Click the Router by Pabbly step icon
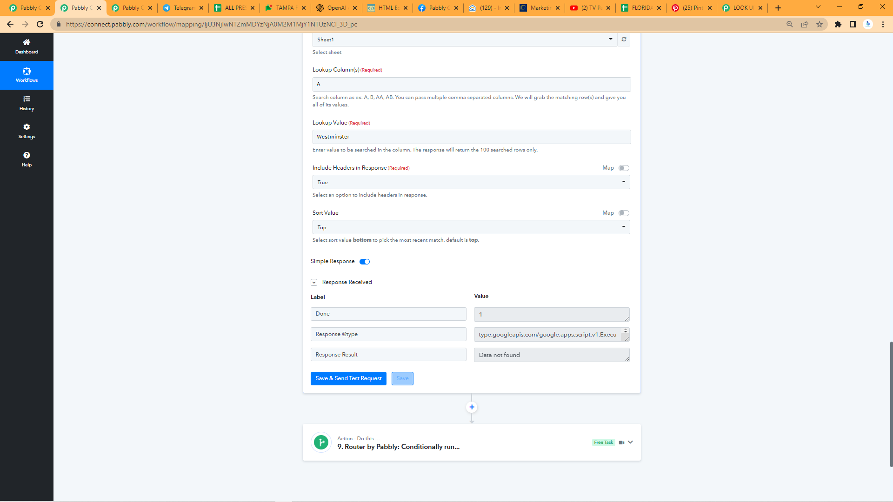 [x=321, y=443]
